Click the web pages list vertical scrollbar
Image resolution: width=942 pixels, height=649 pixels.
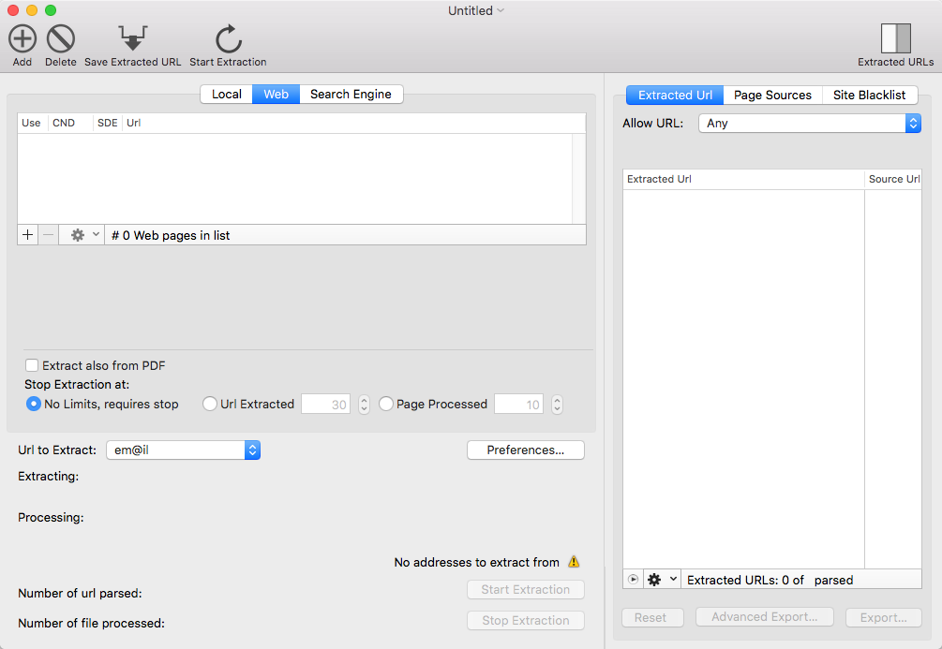[x=579, y=178]
